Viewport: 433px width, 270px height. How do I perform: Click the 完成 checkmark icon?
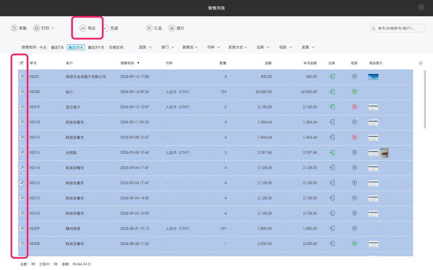[x=105, y=28]
